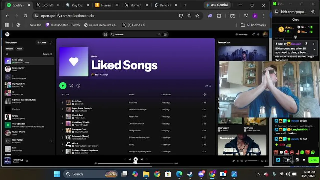This screenshot has width=320, height=180.
Task: Skip to next track
Action: (141, 159)
